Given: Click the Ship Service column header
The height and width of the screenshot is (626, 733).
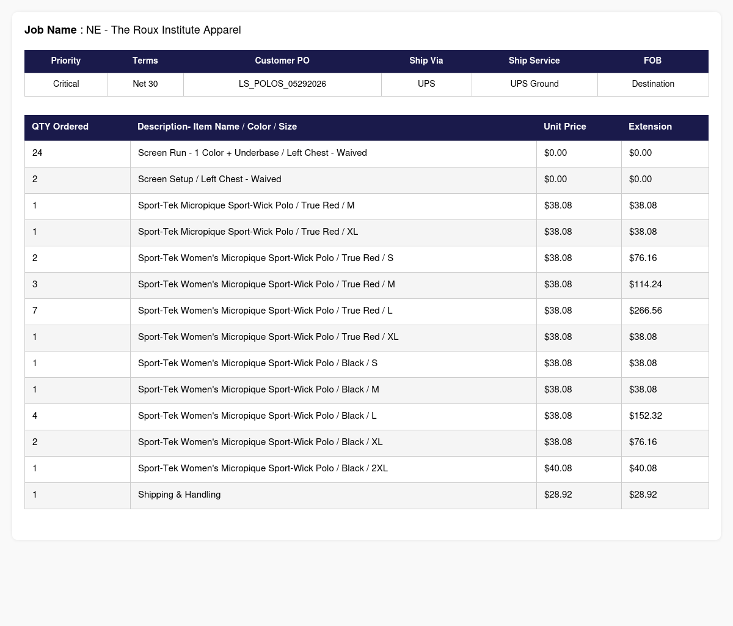Looking at the screenshot, I should click(x=534, y=61).
